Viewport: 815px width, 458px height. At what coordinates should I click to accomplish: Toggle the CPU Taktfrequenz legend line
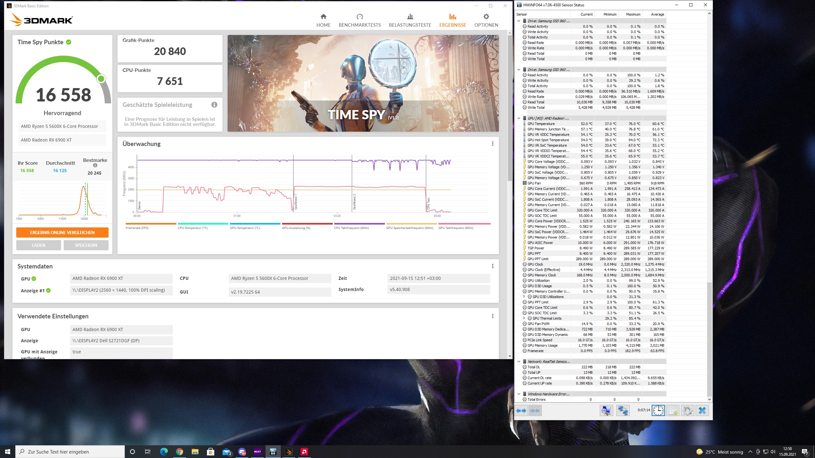pos(359,226)
